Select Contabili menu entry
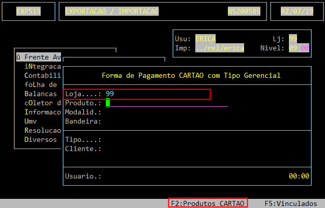This screenshot has width=325, height=208. pos(42,75)
